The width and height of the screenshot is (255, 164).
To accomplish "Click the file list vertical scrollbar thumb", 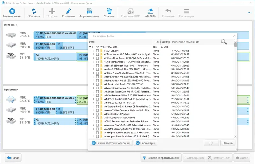I will (235, 45).
